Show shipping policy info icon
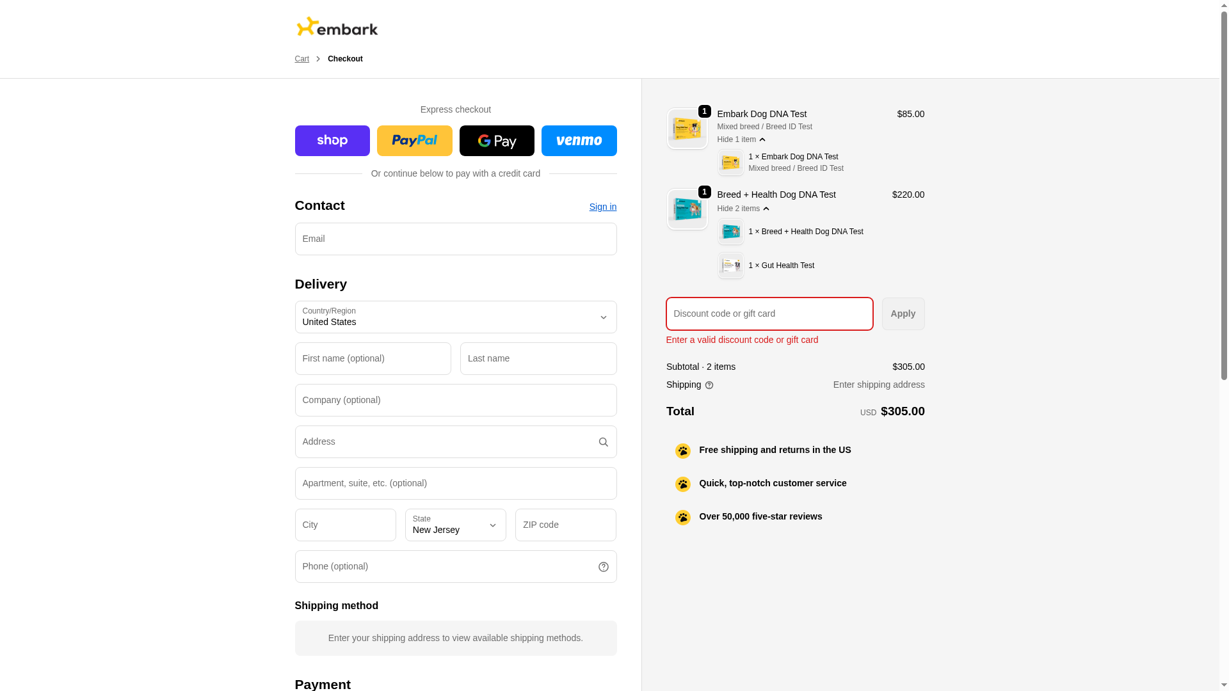Image resolution: width=1229 pixels, height=691 pixels. click(x=709, y=385)
